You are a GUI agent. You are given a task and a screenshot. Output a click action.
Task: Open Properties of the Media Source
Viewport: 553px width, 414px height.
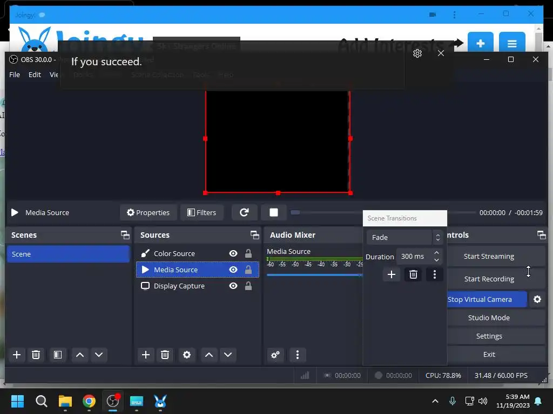[x=148, y=212]
